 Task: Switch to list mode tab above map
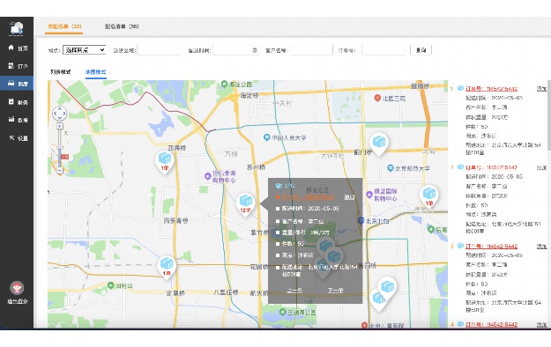point(61,72)
